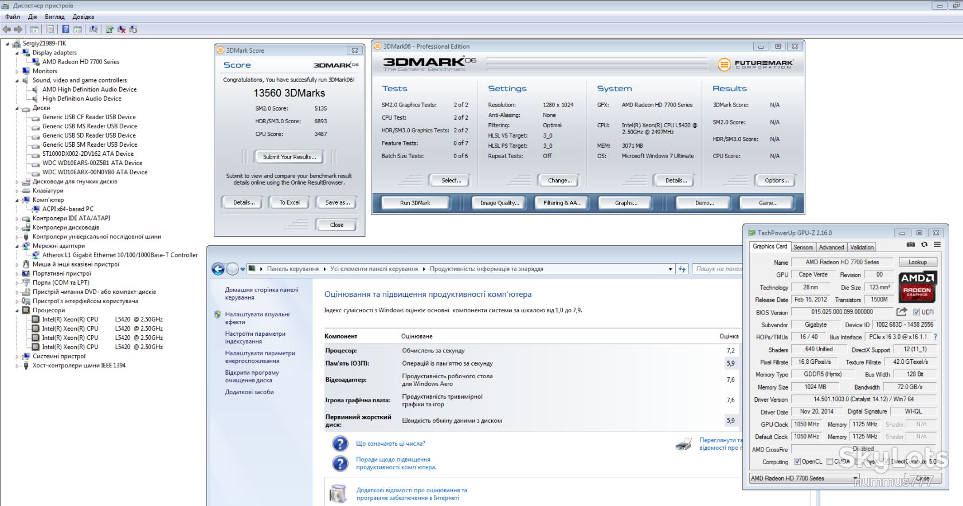Collapse the Процесори tree node
The height and width of the screenshot is (506, 963).
[17, 310]
